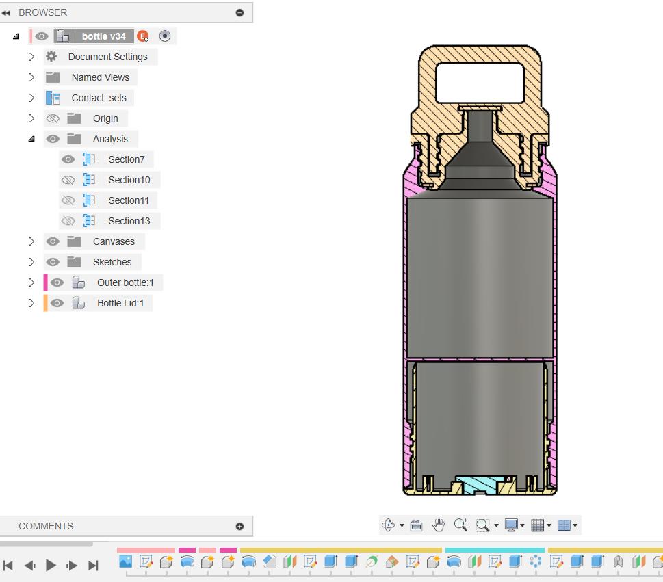The image size is (663, 582).
Task: Collapse the Analysis folder
Action: (x=31, y=138)
